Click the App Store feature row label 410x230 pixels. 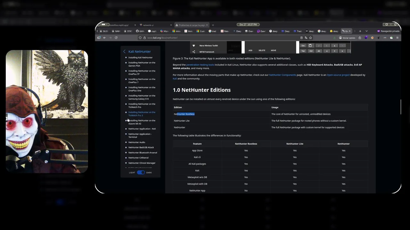coord(197,150)
